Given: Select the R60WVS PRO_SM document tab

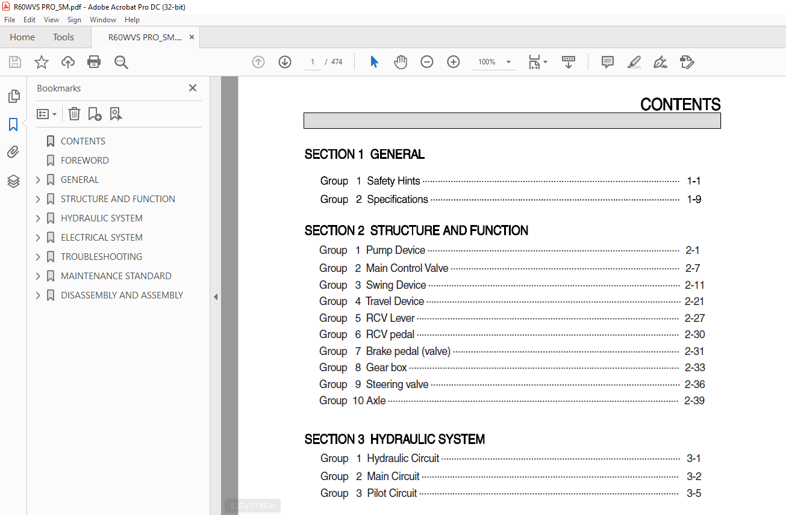Looking at the screenshot, I should 145,37.
